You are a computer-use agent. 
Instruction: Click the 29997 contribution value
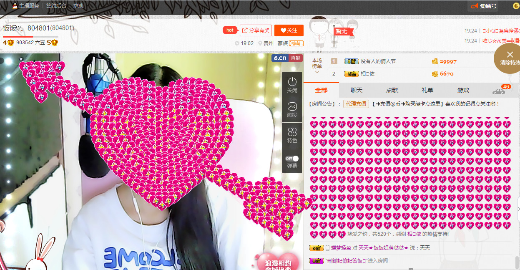[x=448, y=61]
